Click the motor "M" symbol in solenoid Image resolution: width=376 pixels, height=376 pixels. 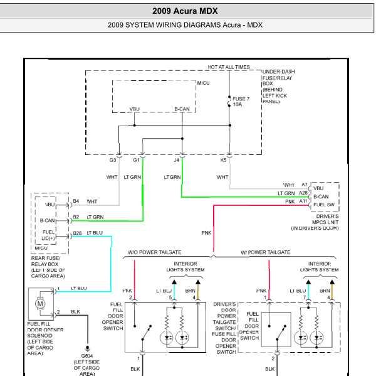point(40,304)
